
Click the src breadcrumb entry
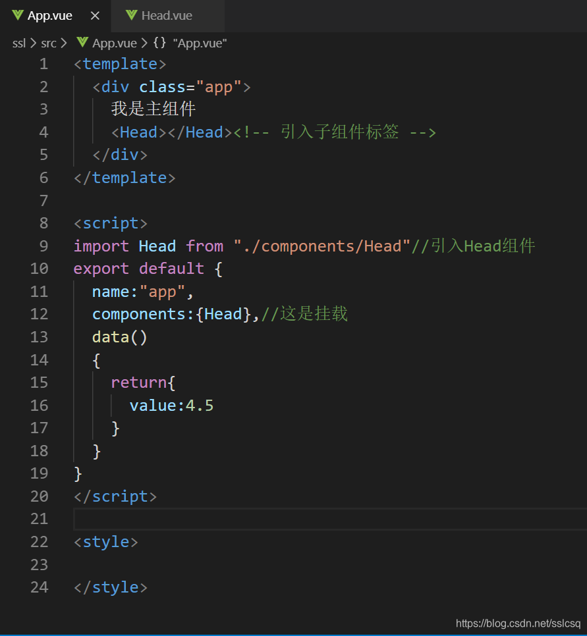coord(49,43)
